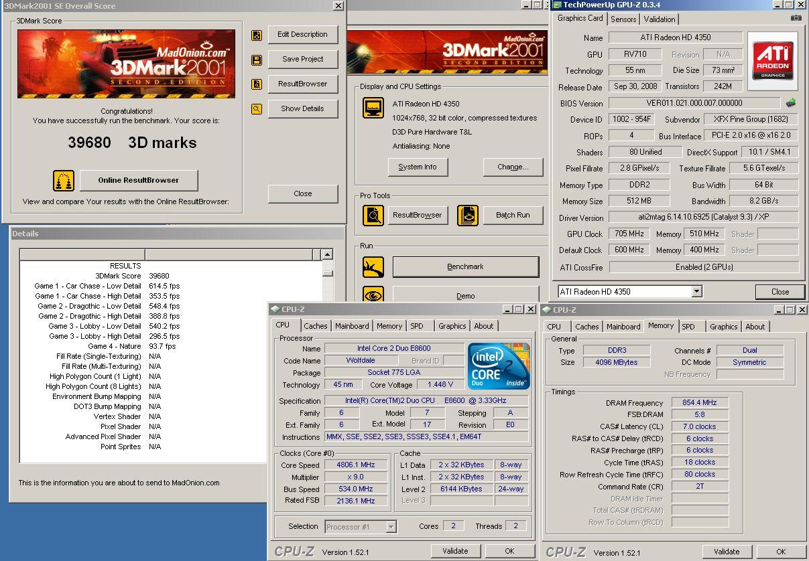Open Mainboard tab in left CPU-Z

[x=352, y=326]
